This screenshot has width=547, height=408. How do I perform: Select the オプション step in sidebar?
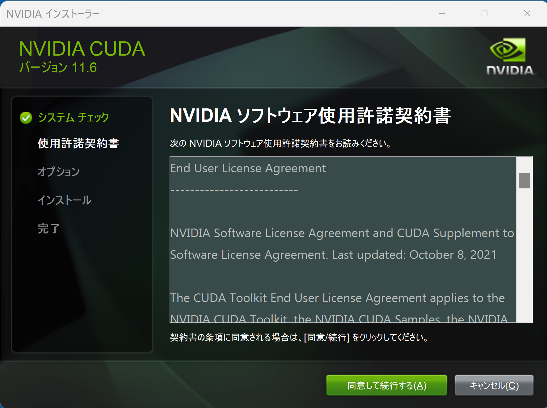click(59, 171)
